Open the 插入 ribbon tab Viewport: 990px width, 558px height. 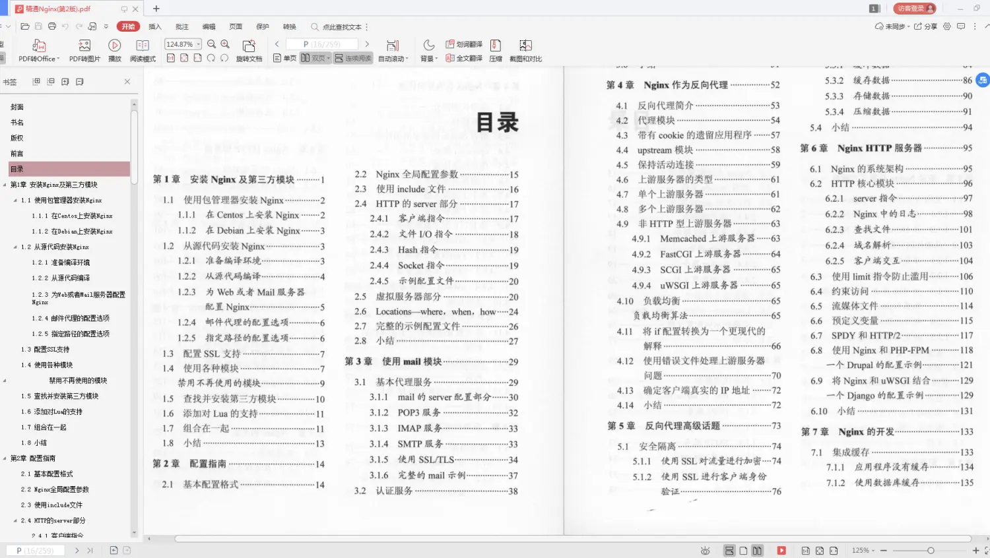pyautogui.click(x=155, y=26)
